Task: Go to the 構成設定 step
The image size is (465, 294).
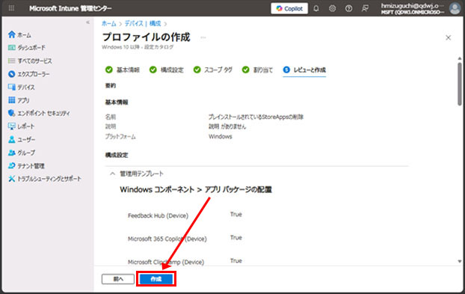Action: (167, 70)
